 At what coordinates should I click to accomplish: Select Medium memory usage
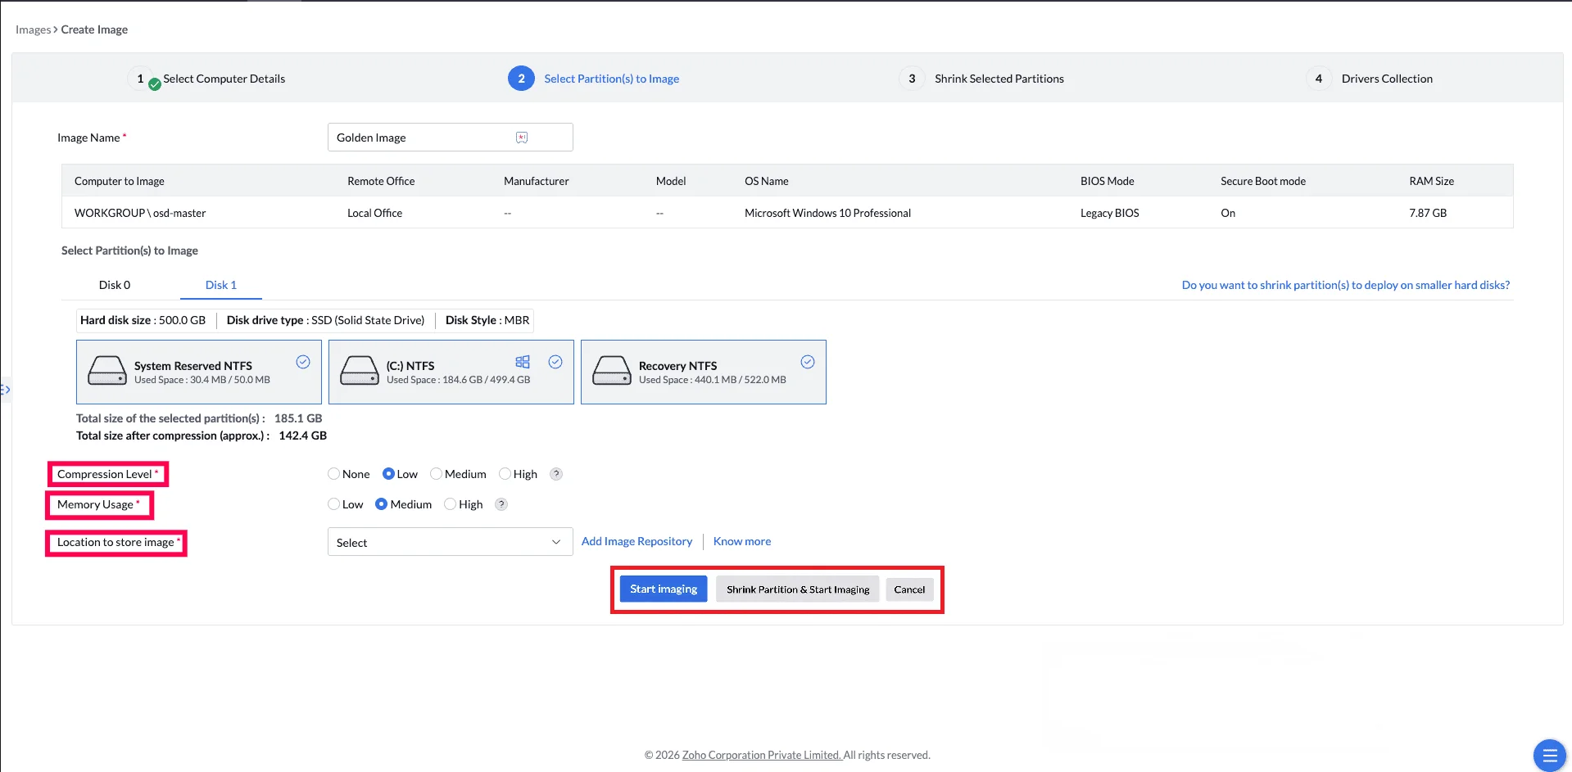point(381,504)
